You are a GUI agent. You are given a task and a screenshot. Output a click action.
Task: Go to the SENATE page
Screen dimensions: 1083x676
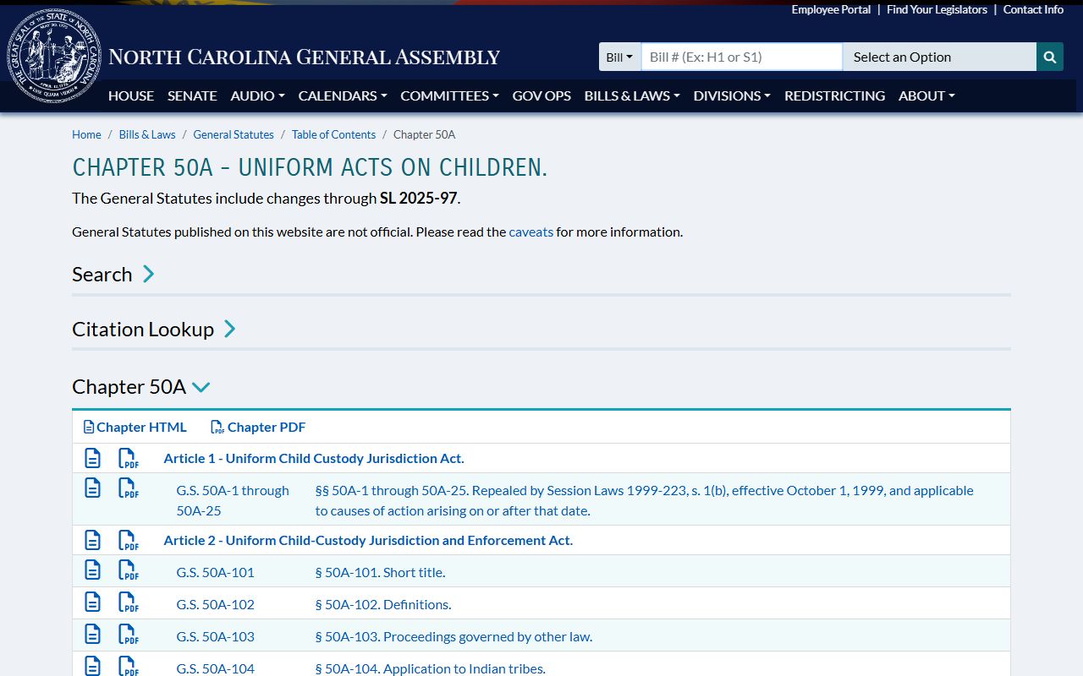click(192, 95)
